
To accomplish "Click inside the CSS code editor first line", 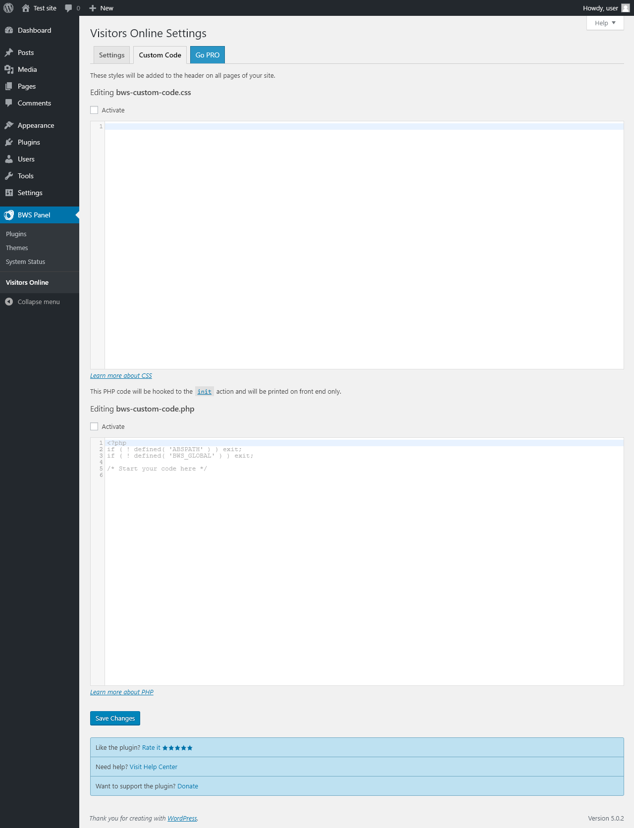I will pyautogui.click(x=364, y=126).
